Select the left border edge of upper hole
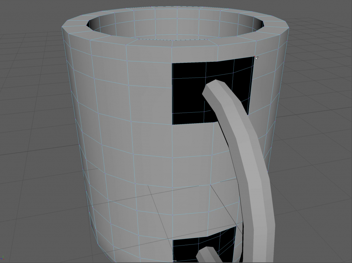The height and width of the screenshot is (263, 352). click(x=172, y=93)
